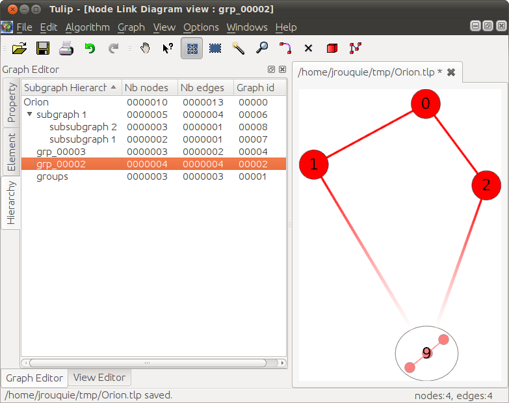Click the 0000013 edge count for Orion
Viewport: 509px width, 403px height.
203,102
